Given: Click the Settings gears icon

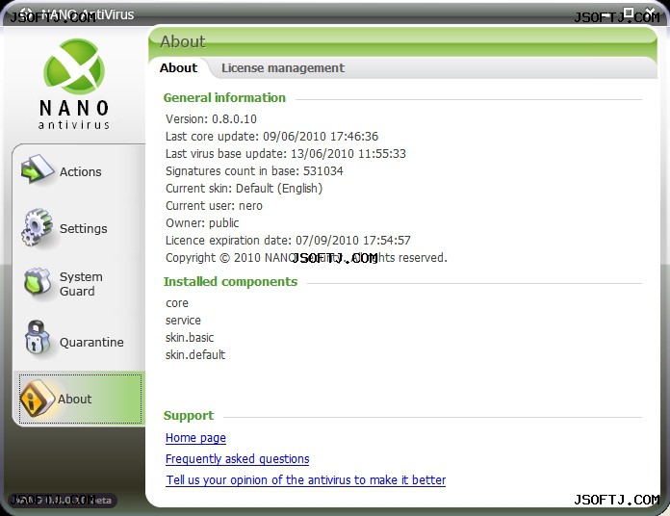Looking at the screenshot, I should (37, 227).
